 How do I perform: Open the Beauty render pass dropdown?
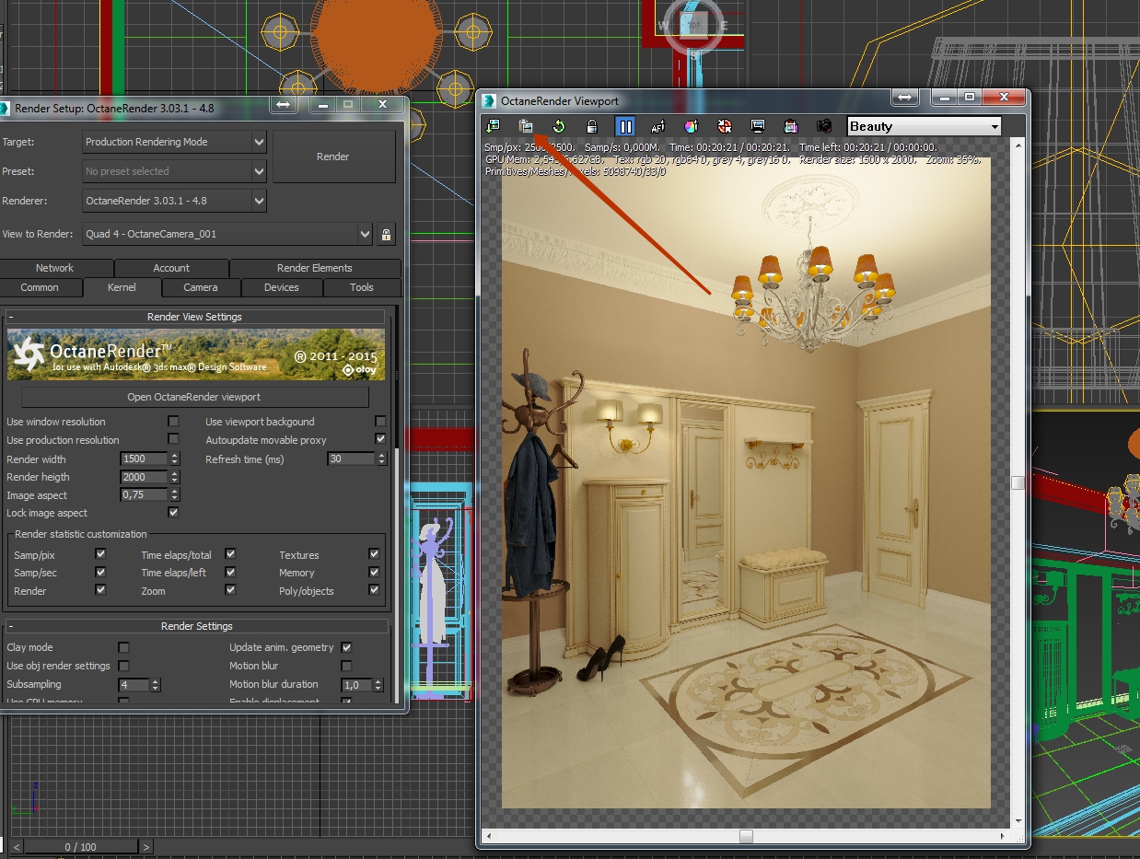(x=924, y=126)
